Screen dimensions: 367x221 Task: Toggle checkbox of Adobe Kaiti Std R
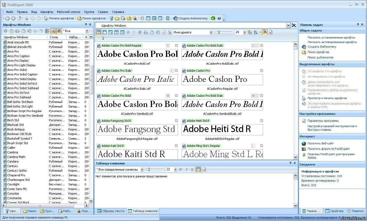(x=176, y=146)
